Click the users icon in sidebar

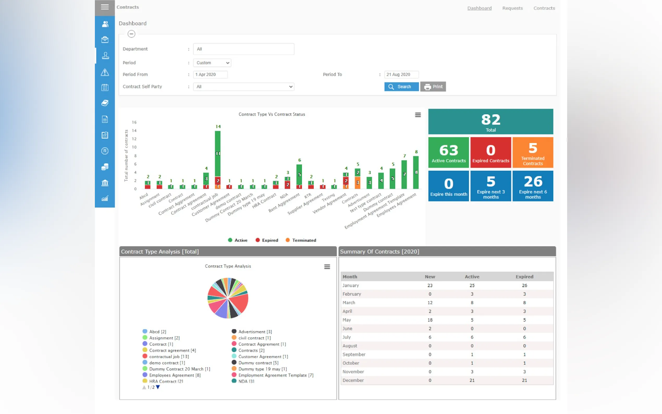click(x=105, y=24)
